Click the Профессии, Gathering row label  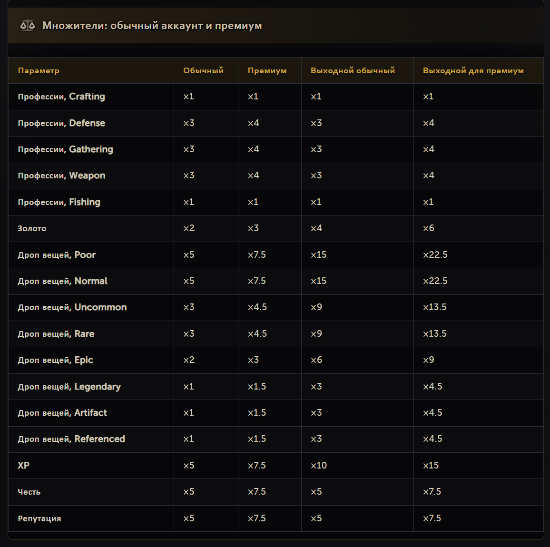click(x=66, y=149)
